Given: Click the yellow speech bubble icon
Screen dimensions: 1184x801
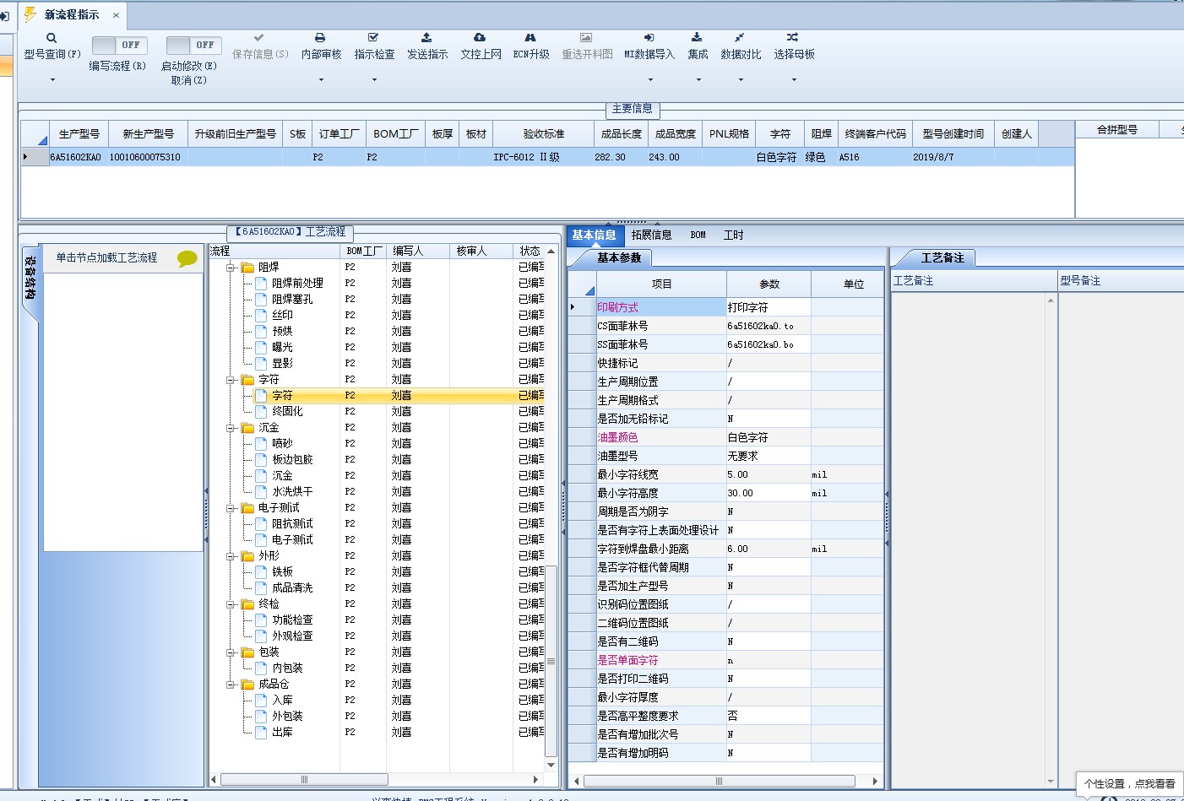Looking at the screenshot, I should coord(187,259).
